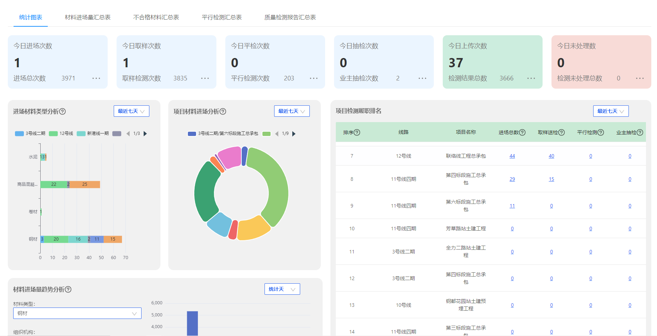Click question icon in 进场总数 column header
The width and height of the screenshot is (657, 336).
[522, 132]
